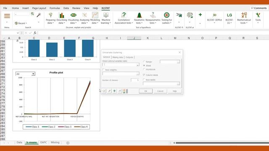Expand the All dropdown in Profile plot

(x=33, y=74)
